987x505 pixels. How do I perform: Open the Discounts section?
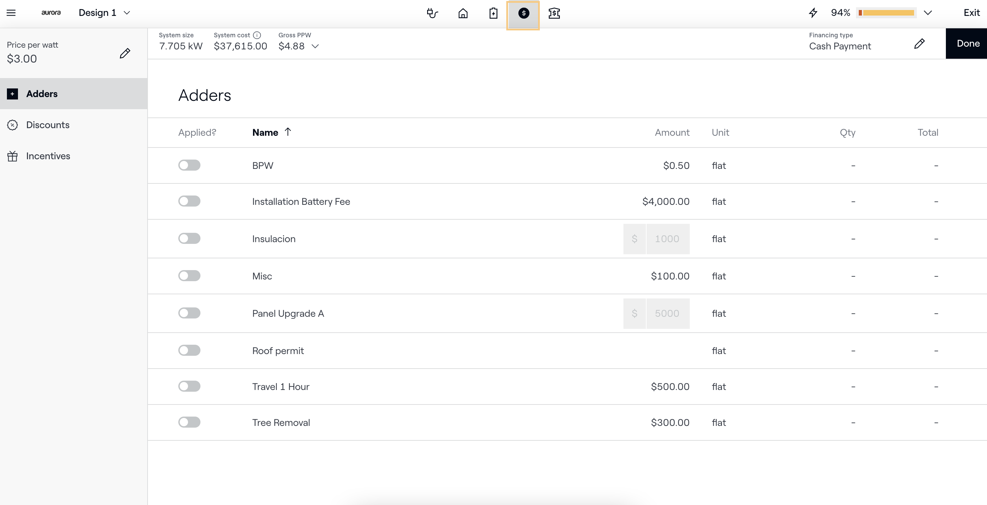pyautogui.click(x=47, y=125)
